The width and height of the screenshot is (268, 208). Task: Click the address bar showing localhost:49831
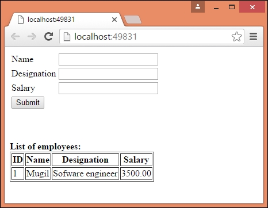[x=151, y=37]
